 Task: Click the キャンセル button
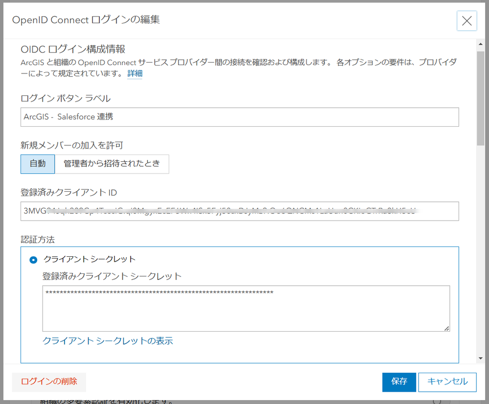point(447,382)
